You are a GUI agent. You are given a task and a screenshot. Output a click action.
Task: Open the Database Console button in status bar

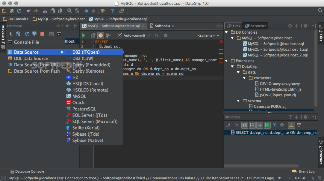point(27,171)
